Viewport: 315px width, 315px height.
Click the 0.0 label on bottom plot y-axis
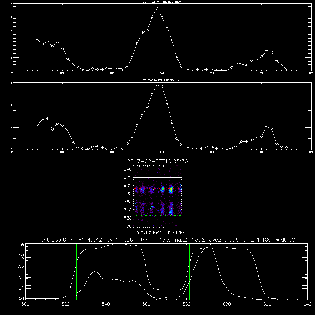click(x=21, y=298)
